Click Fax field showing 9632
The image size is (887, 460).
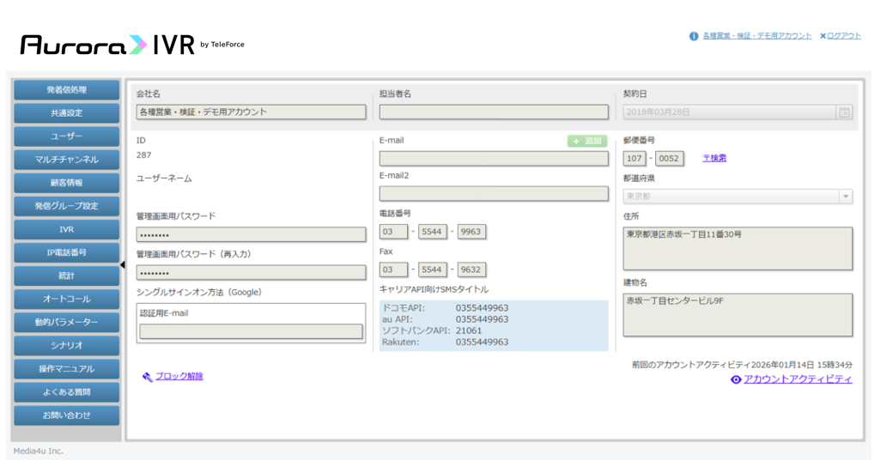[x=471, y=269]
